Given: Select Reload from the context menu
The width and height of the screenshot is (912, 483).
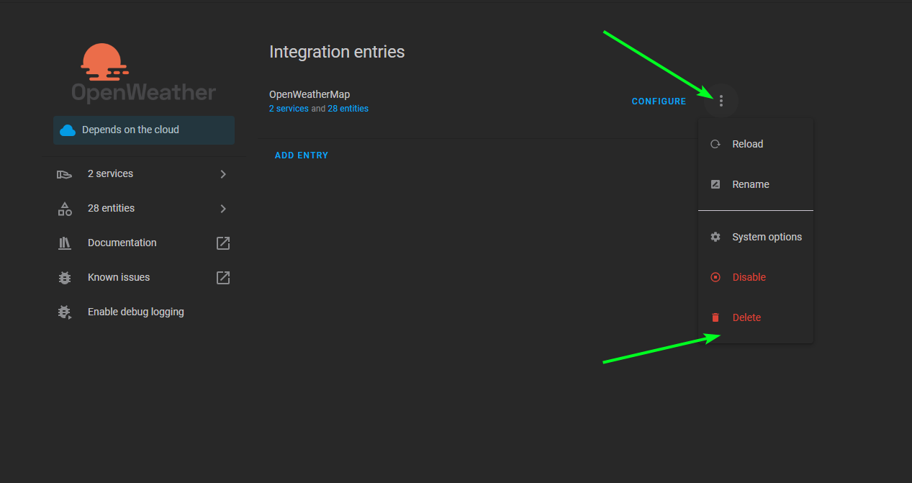Looking at the screenshot, I should [x=747, y=144].
